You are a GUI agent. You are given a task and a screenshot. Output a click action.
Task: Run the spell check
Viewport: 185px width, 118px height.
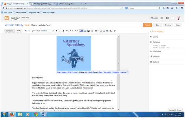pyautogui.click(x=115, y=31)
